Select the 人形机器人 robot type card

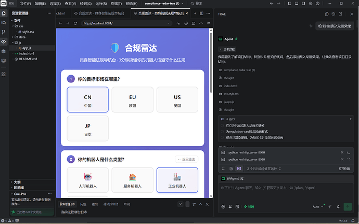click(x=88, y=180)
